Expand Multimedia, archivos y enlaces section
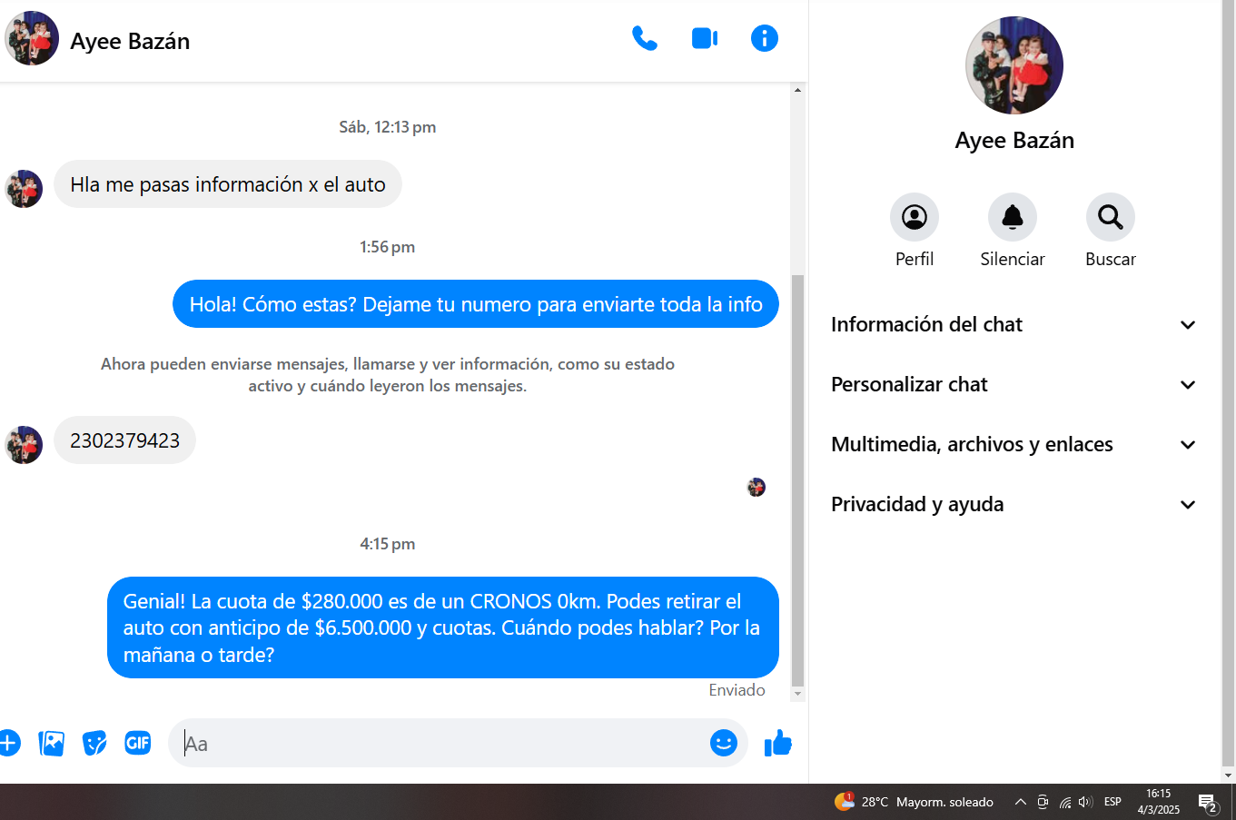1236x820 pixels. coord(1014,445)
